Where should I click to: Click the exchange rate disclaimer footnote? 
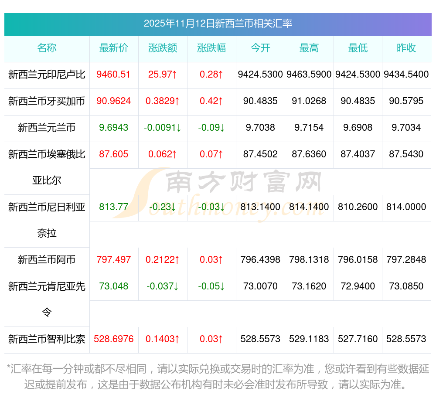click(x=218, y=377)
